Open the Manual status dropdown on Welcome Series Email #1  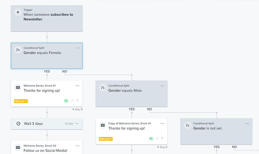(x=21, y=101)
